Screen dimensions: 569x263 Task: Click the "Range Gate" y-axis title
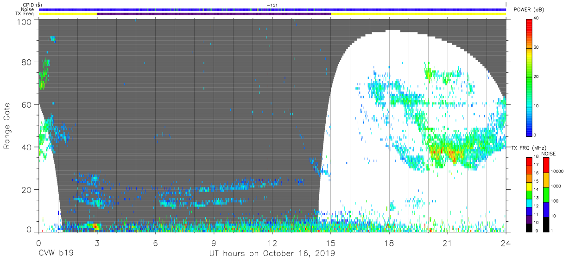(7, 125)
